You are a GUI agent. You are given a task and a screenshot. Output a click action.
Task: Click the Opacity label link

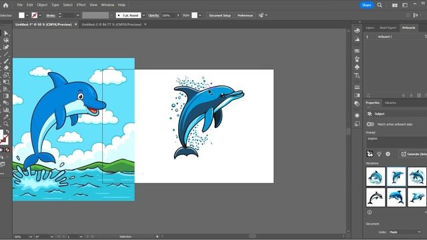click(153, 15)
